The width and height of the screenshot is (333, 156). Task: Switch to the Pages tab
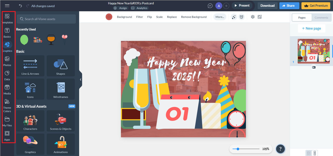[302, 18]
